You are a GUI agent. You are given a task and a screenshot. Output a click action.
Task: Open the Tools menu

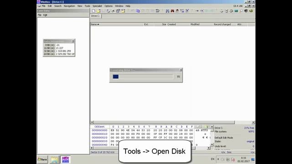pos(87,6)
